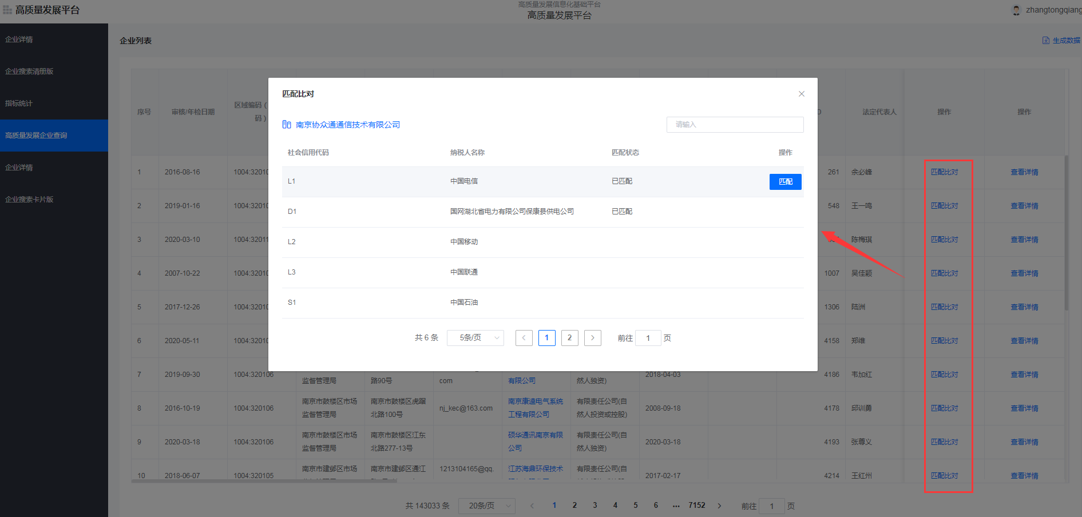The height and width of the screenshot is (517, 1082).
Task: Click 查看详情 link for 吴佳颖 row
Action: 1024,273
